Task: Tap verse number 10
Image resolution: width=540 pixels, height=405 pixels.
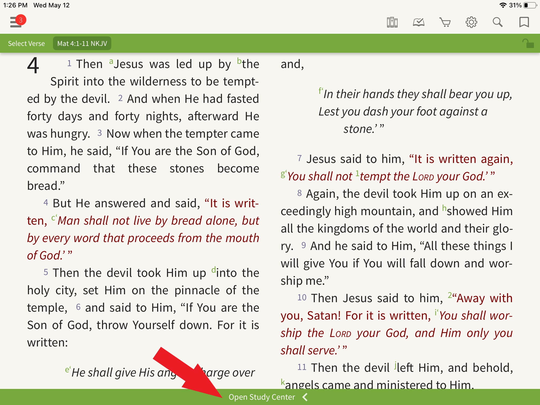Action: pyautogui.click(x=302, y=297)
